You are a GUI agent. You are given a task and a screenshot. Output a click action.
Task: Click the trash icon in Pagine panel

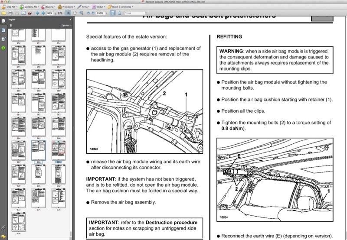pos(11,25)
